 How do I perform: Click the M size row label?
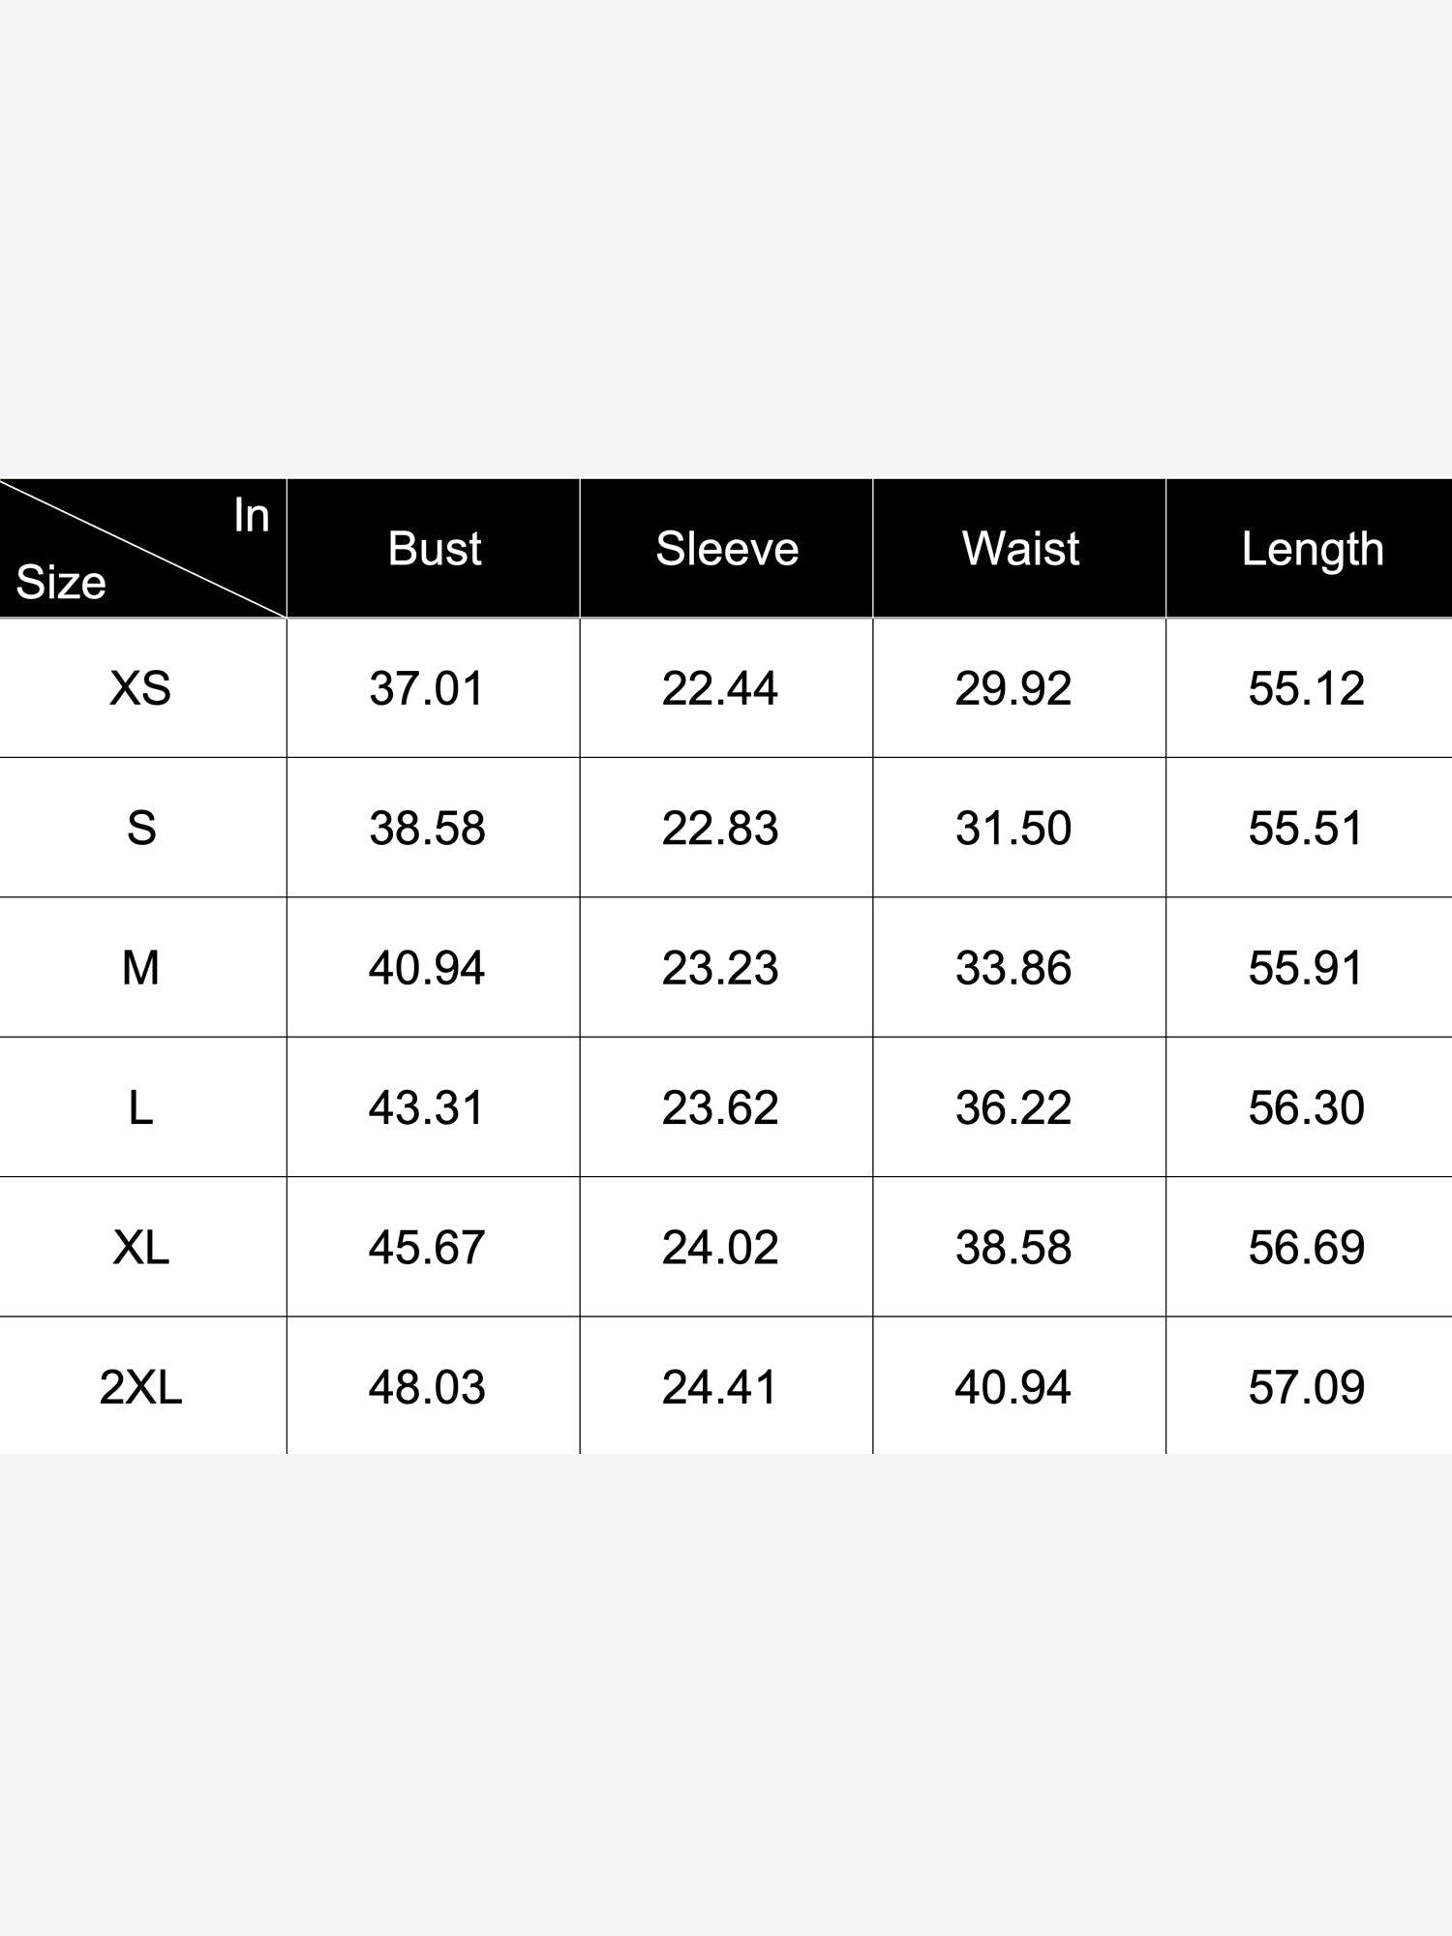[140, 968]
